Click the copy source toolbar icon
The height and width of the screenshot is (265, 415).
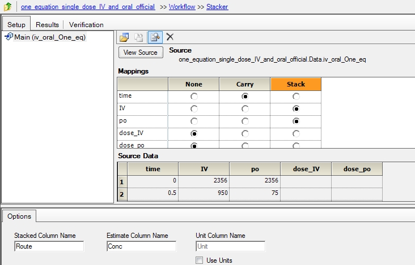[139, 37]
